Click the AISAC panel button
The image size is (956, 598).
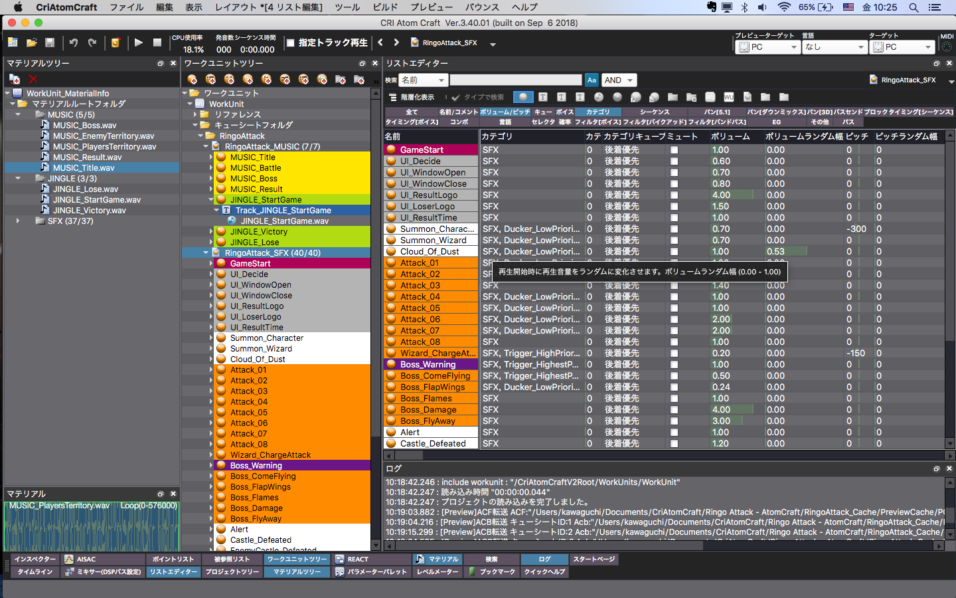coord(104,559)
